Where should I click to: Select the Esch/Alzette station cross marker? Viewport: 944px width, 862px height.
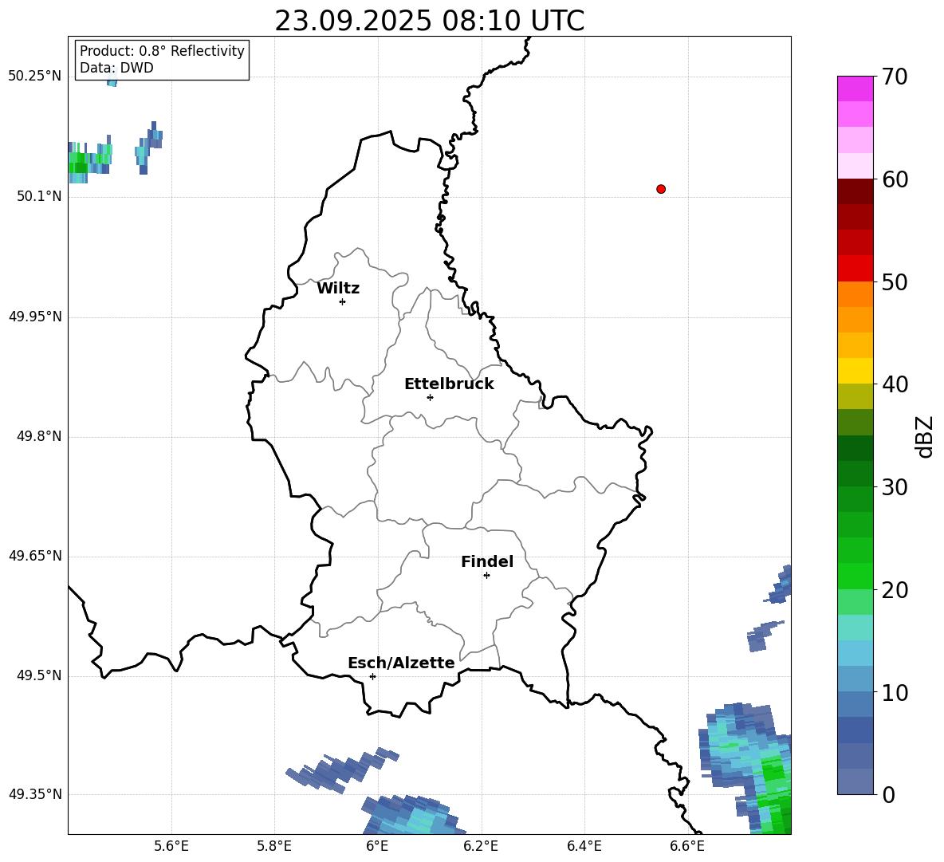click(x=372, y=676)
